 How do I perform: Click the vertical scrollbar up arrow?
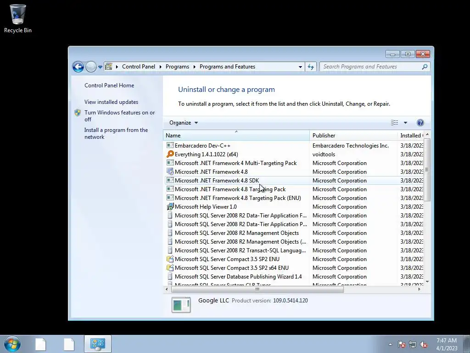coord(427,135)
